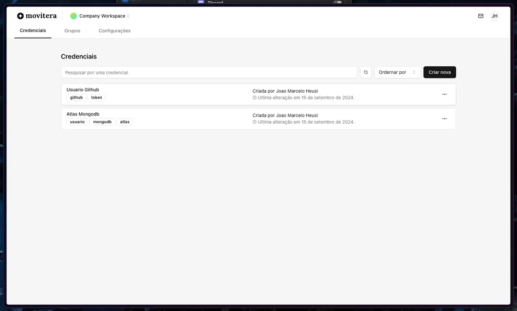Open the mail envelope icon
The image size is (517, 311).
[480, 16]
